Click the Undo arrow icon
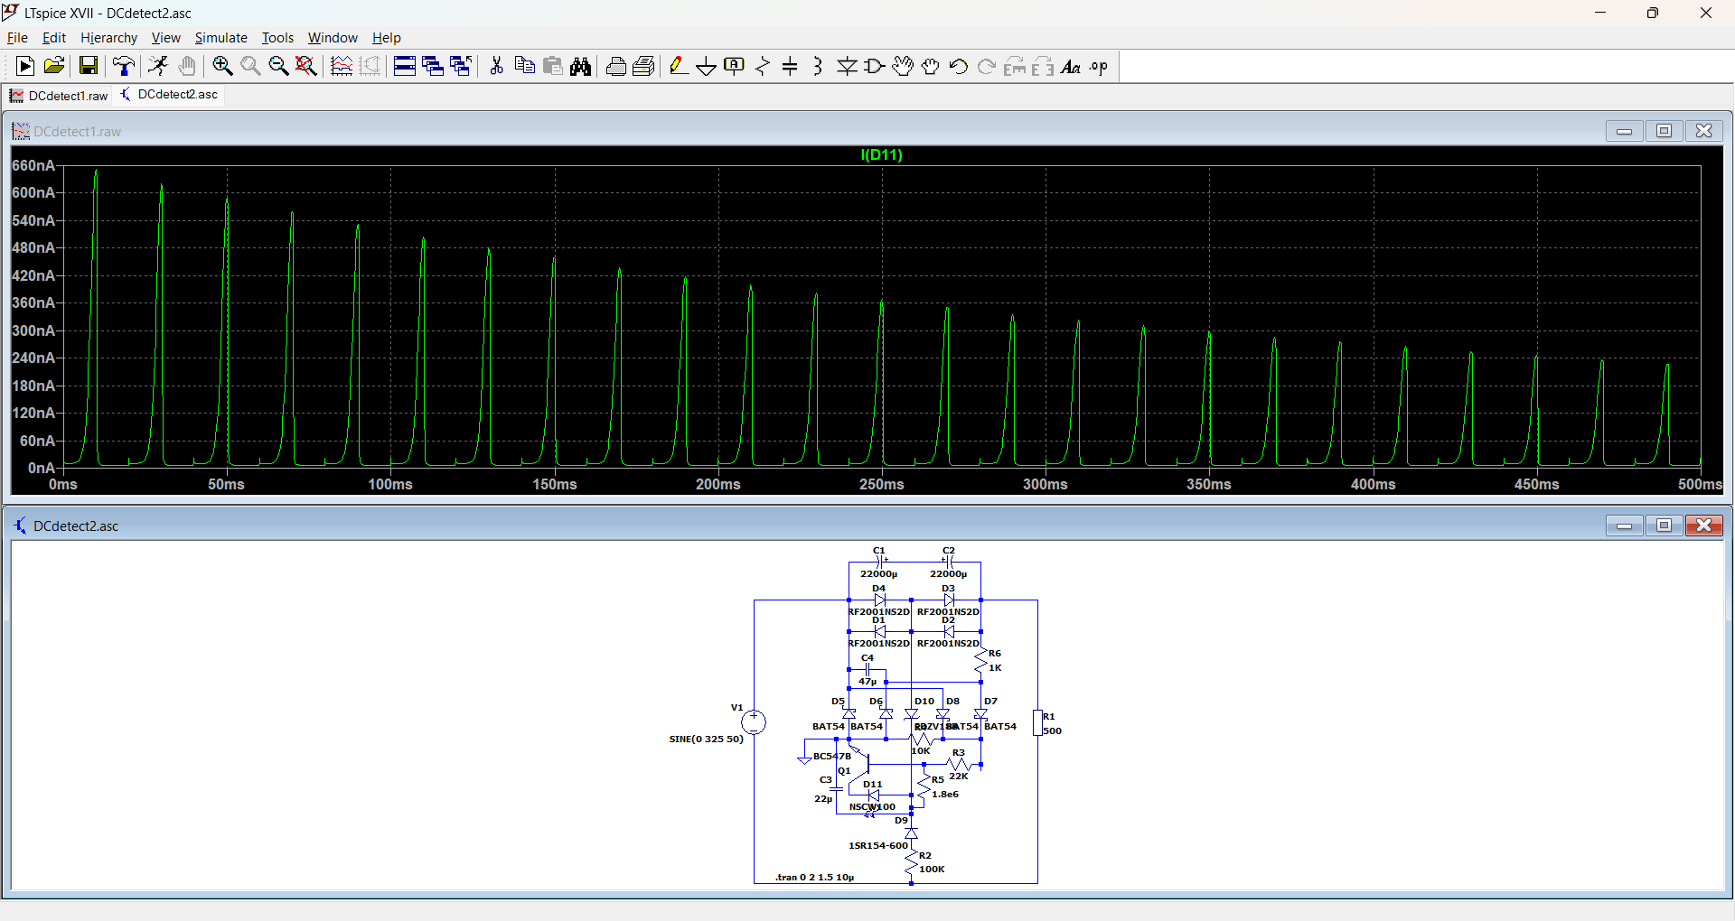 tap(959, 66)
